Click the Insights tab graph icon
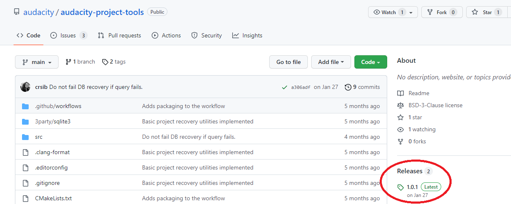 click(236, 35)
